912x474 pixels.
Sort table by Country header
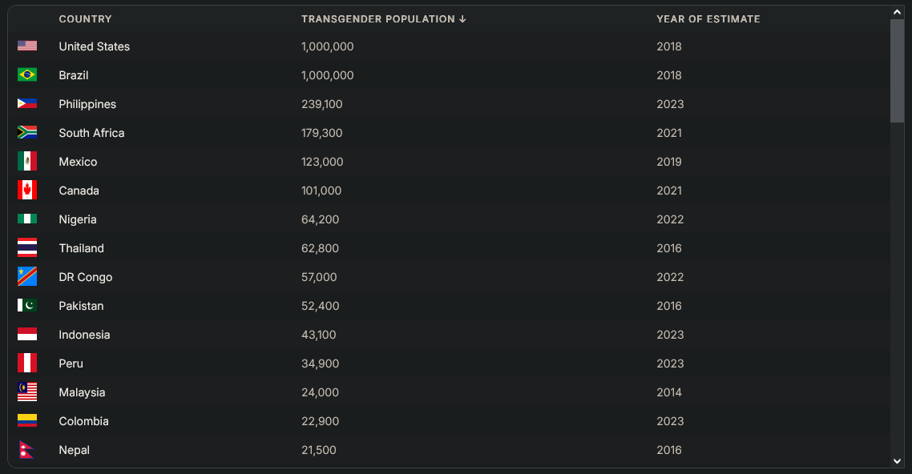click(x=85, y=19)
